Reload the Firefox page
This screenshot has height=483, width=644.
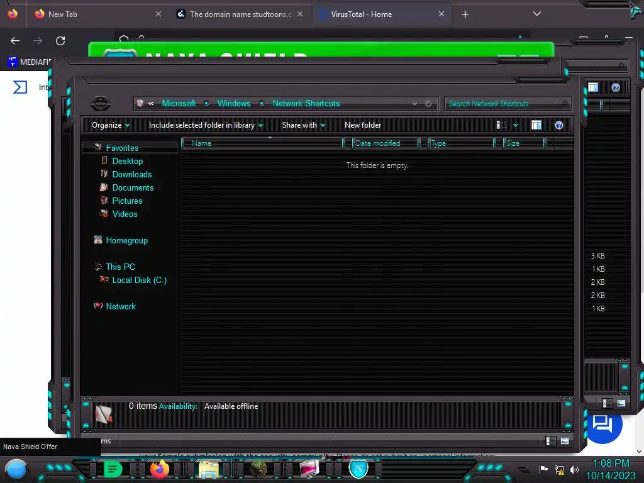point(60,41)
